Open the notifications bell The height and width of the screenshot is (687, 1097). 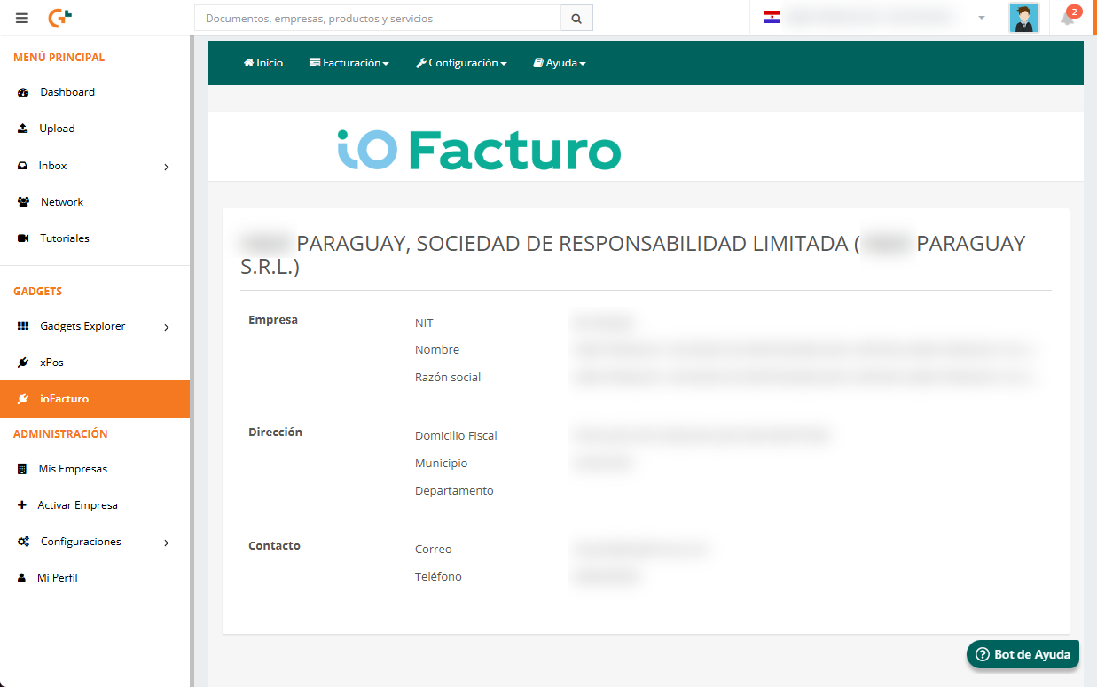coord(1069,18)
